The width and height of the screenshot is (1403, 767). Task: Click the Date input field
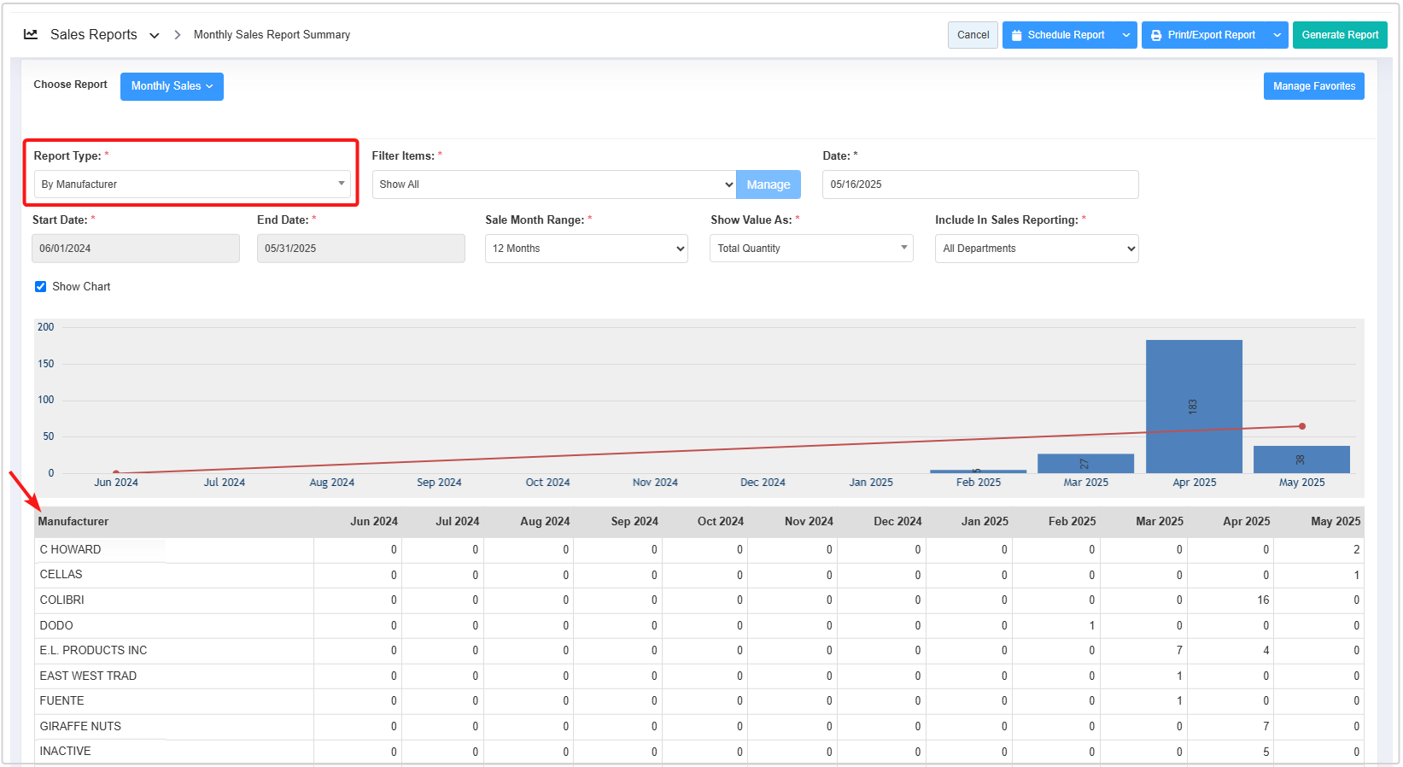click(979, 184)
